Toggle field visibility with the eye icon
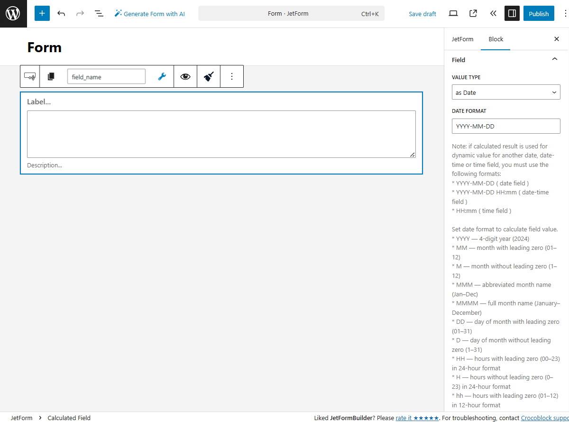This screenshot has width=569, height=422. tap(185, 76)
